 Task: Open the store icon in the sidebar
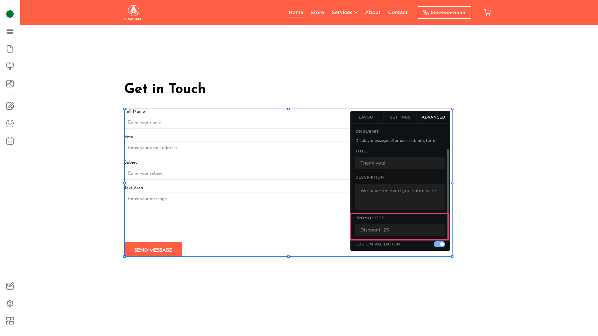[10, 124]
